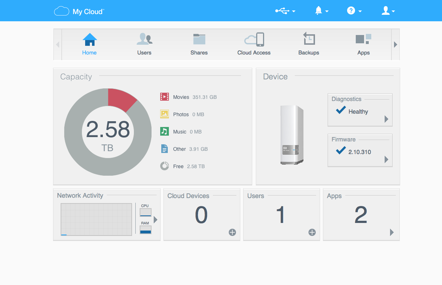
Task: Click the Device panel heading
Action: point(275,77)
